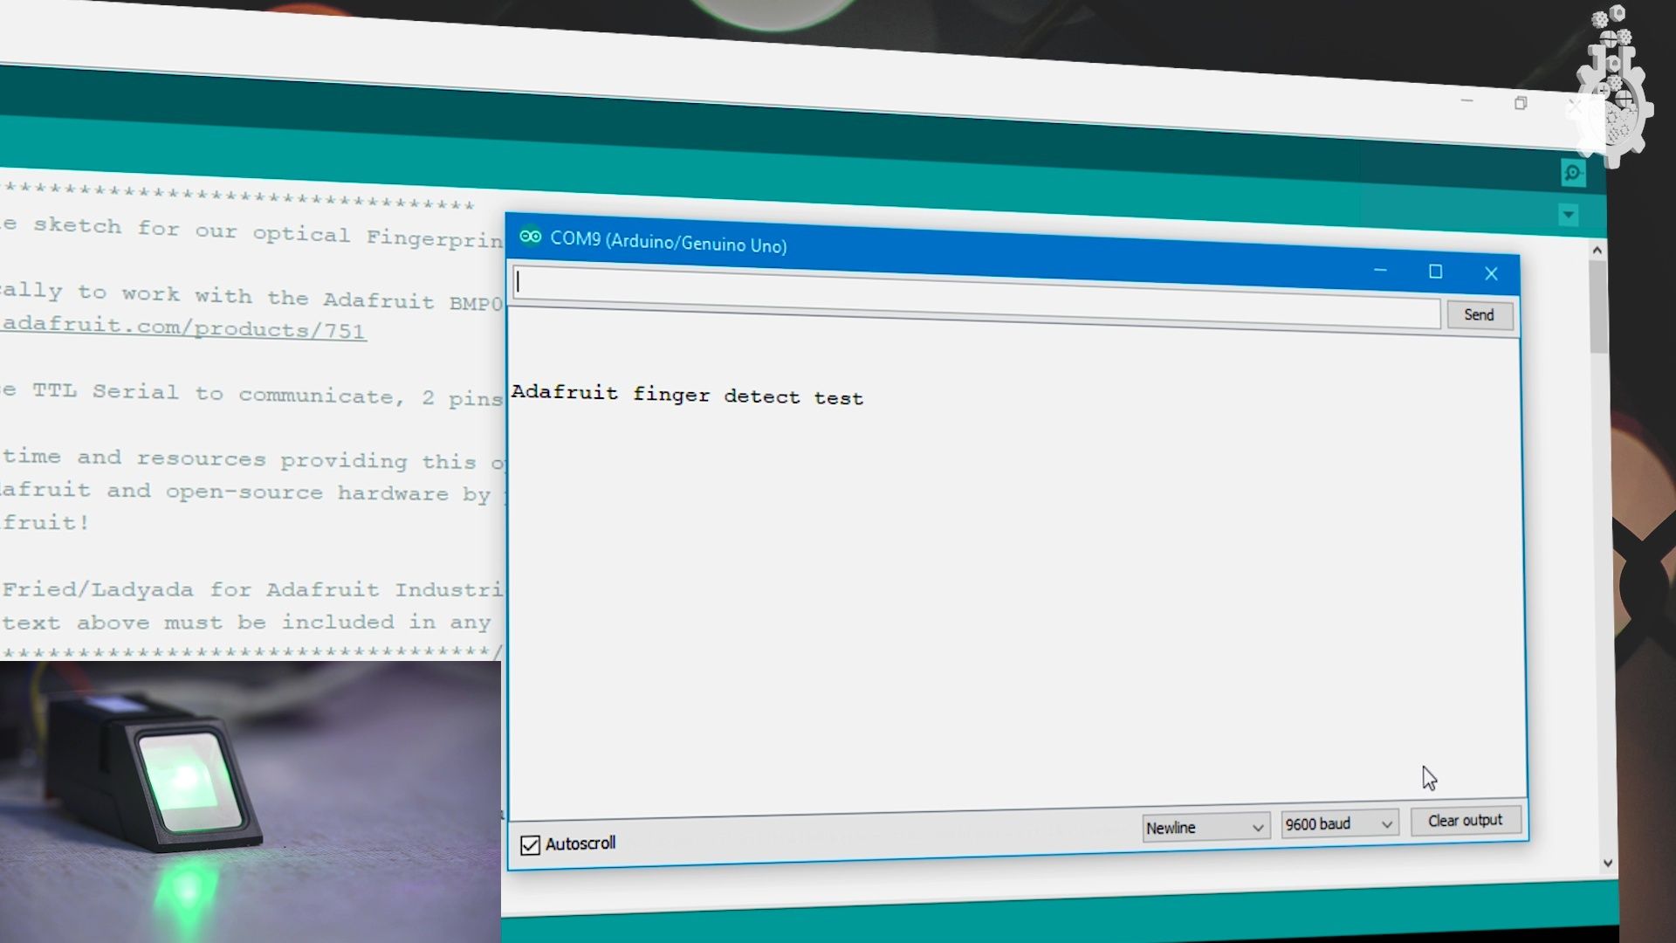Open the Serial Monitor magnifier icon
1676x943 pixels.
click(1572, 173)
